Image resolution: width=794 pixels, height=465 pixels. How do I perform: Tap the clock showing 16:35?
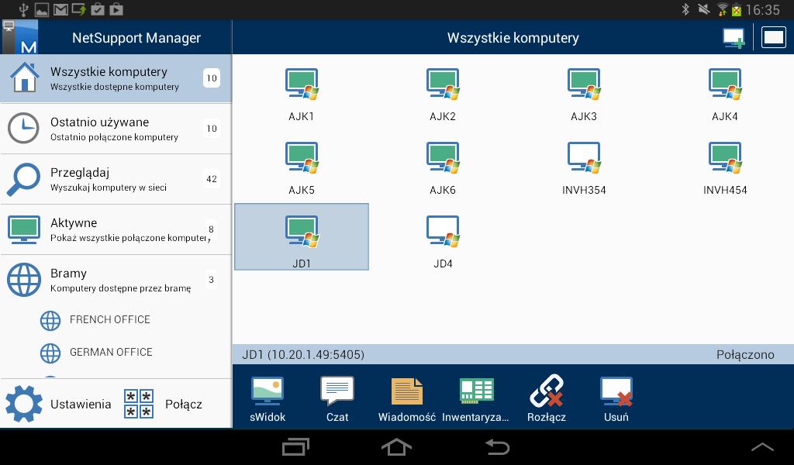tap(763, 9)
